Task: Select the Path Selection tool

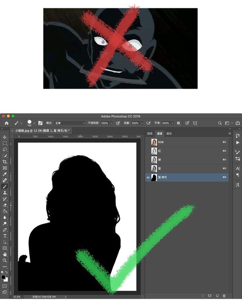Action: tap(5, 242)
